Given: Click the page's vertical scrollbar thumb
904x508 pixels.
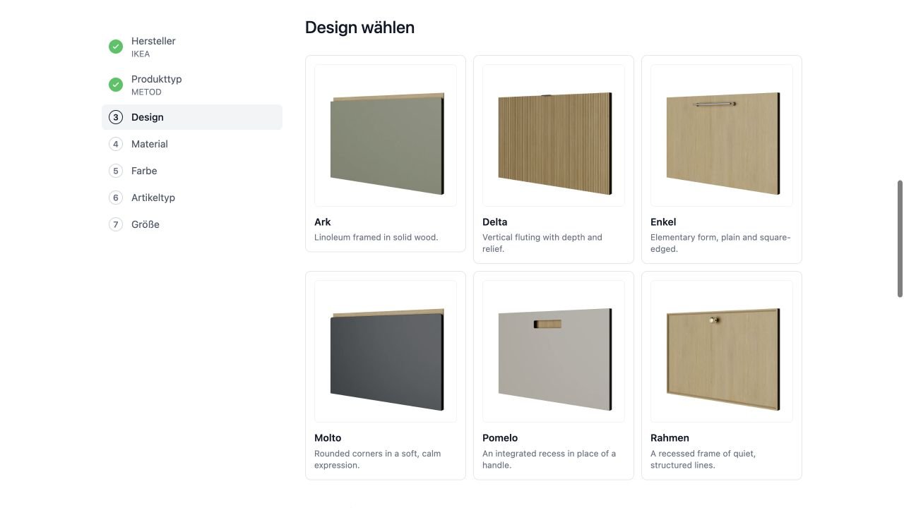Looking at the screenshot, I should (900, 238).
